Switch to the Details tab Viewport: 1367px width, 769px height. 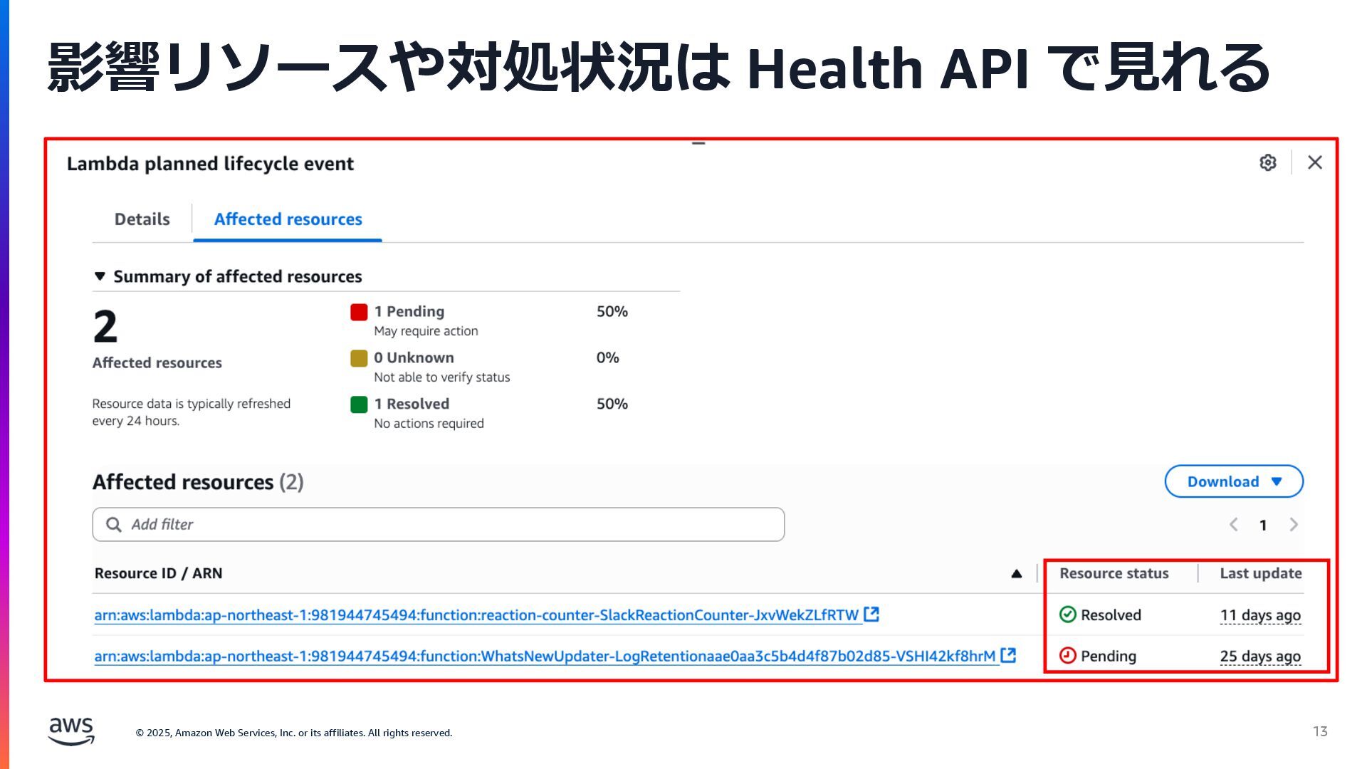point(142,219)
